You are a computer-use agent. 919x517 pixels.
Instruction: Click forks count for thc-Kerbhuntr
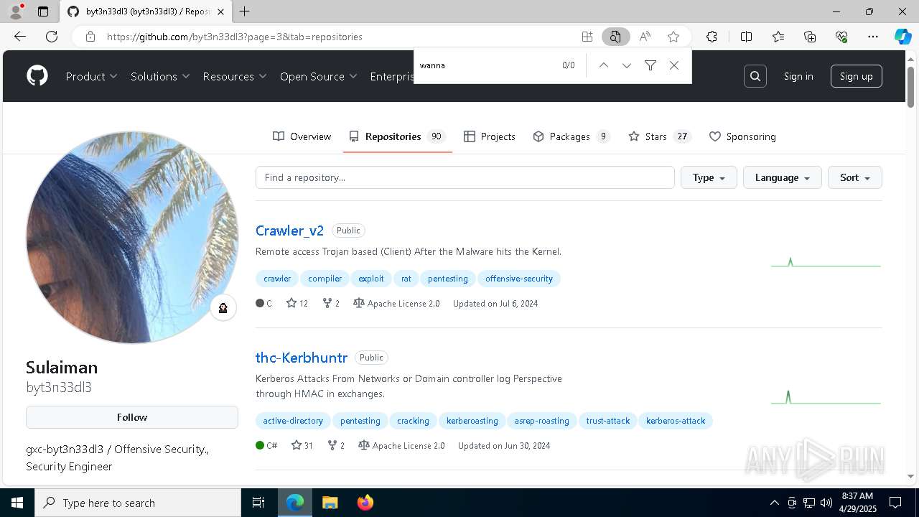tap(336, 446)
